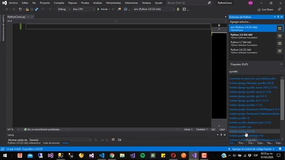The image size is (285, 160).
Task: Click the Iniciar button label
Action: (x=104, y=9)
